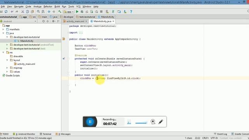Click the Cut scissors icon
Screen dimensions: 249x140
point(23,12)
